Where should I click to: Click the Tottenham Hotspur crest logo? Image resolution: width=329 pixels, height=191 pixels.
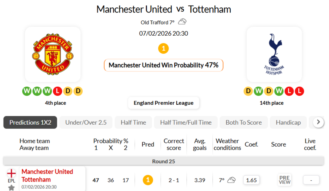point(274,54)
